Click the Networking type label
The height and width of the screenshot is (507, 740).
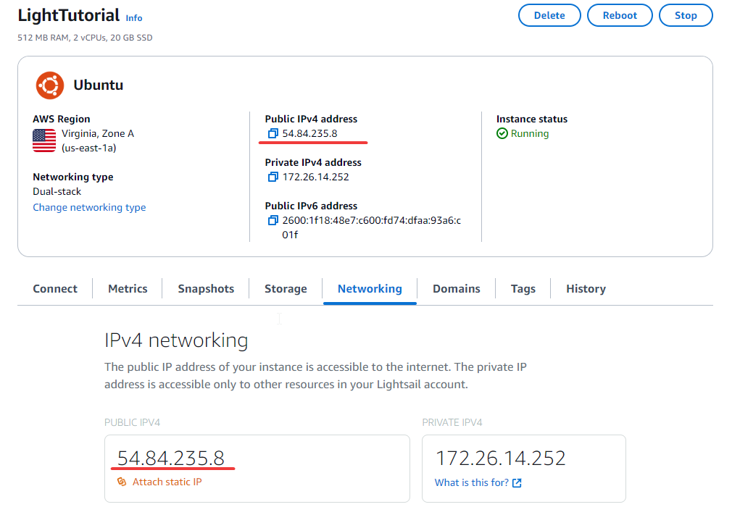point(72,177)
